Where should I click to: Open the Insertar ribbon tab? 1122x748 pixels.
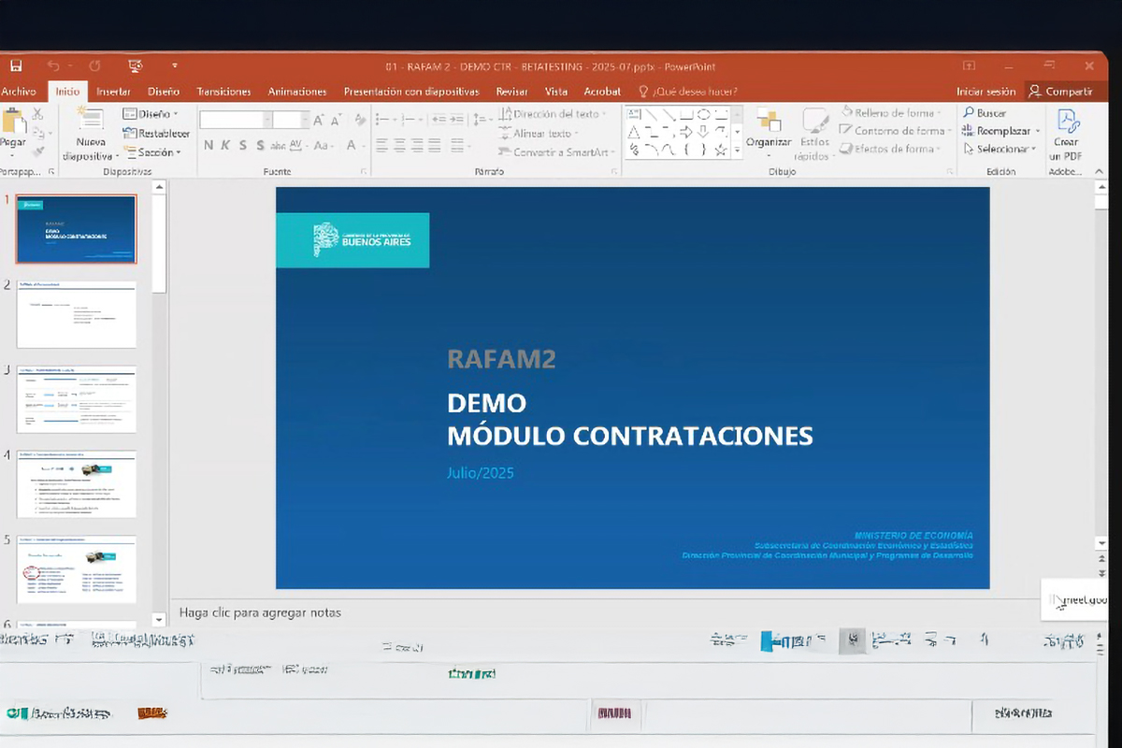(x=113, y=92)
